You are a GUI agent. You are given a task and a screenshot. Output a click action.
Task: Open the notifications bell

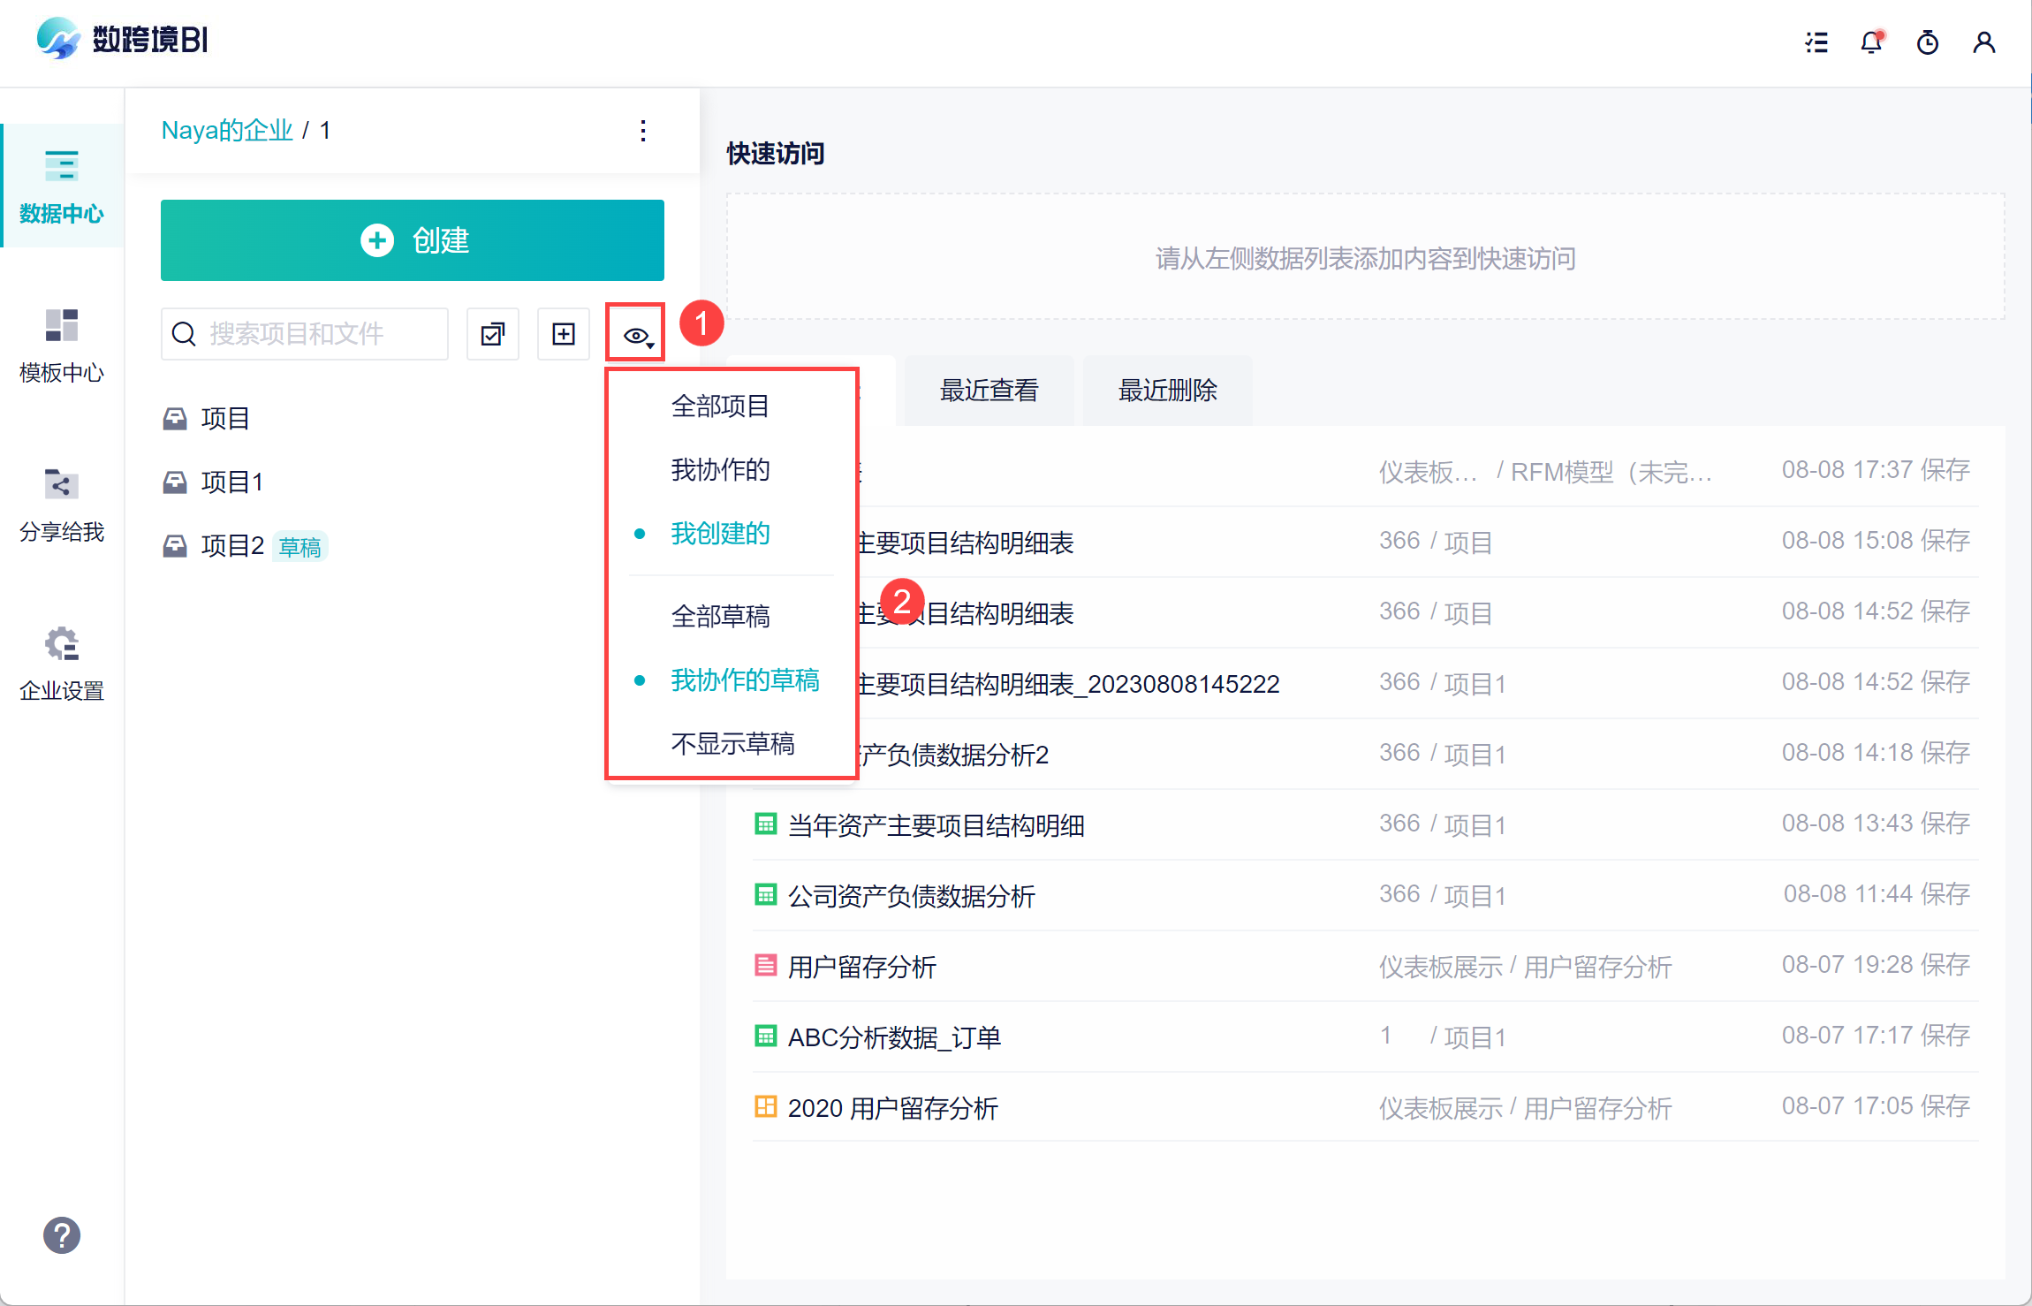[1871, 42]
